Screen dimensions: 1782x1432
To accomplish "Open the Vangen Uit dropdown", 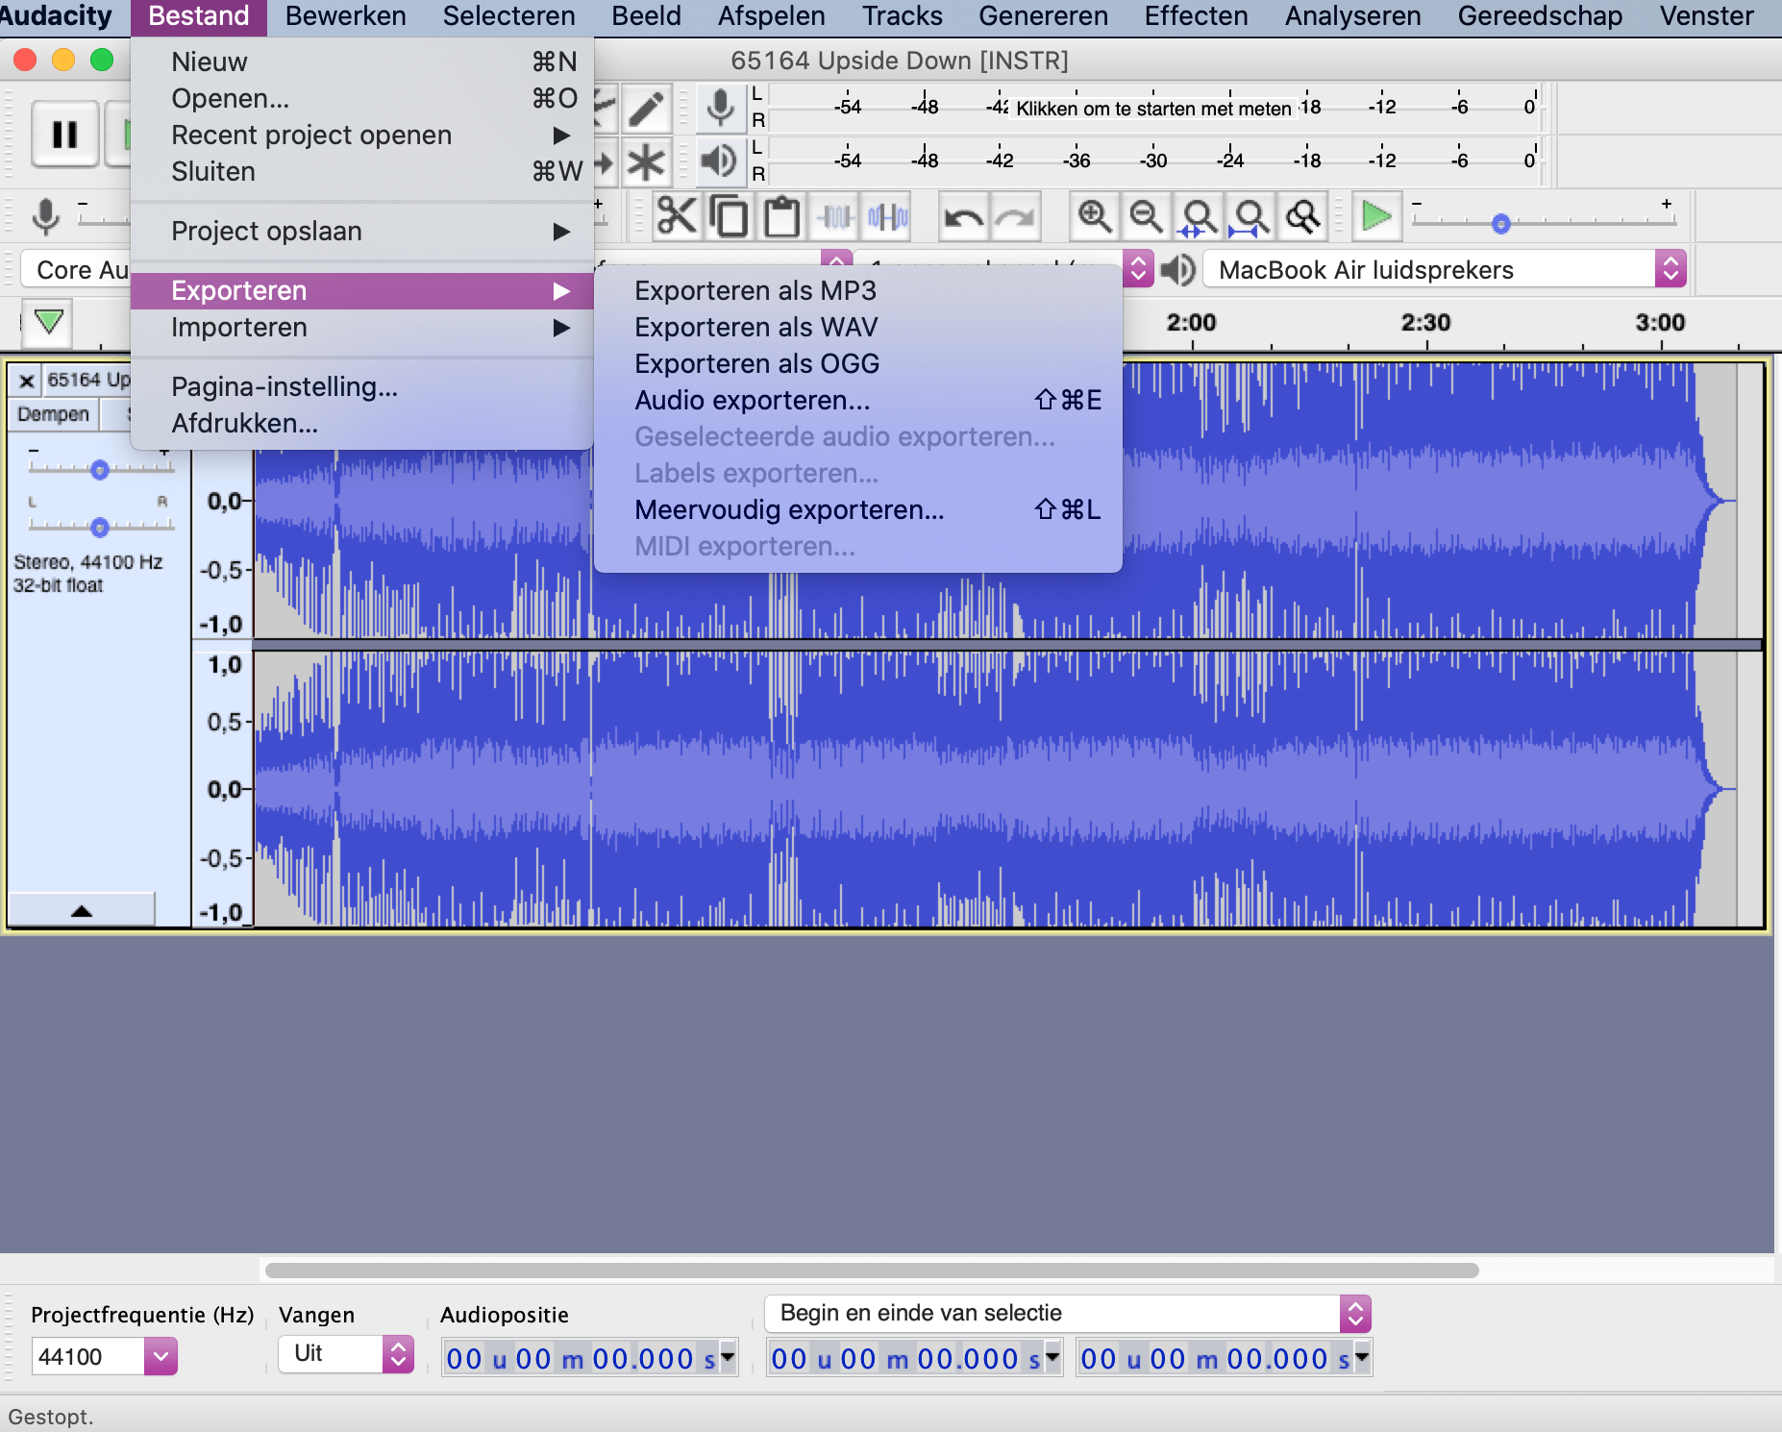I will click(346, 1353).
